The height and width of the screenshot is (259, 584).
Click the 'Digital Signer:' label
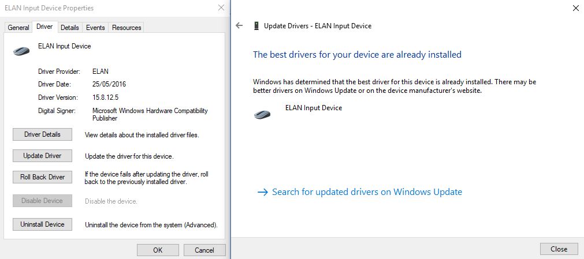(x=57, y=111)
